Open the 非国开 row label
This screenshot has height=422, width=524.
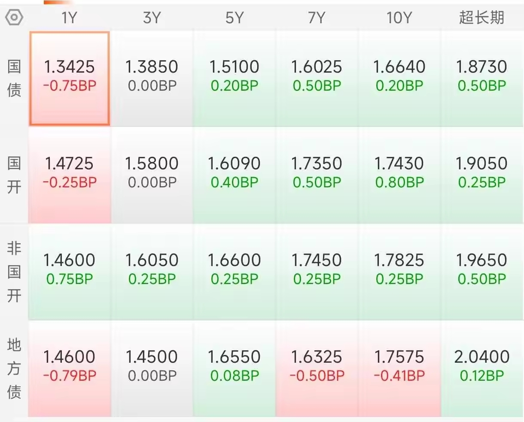(14, 272)
